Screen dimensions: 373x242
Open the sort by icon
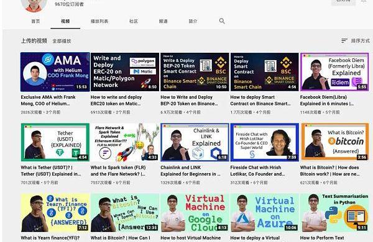coord(344,41)
